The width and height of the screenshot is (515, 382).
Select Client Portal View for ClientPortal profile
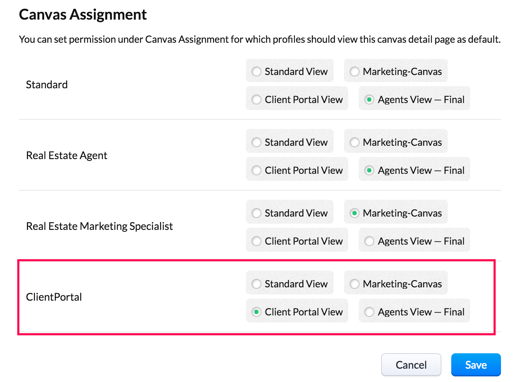(256, 312)
